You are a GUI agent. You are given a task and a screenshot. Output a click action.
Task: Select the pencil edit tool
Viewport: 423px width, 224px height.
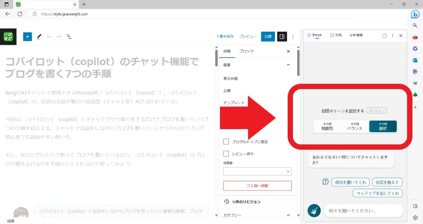coord(39,36)
